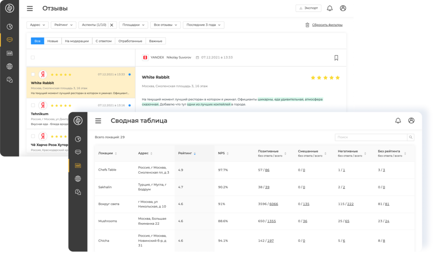434x254 pixels.
Task: Open the Последние 3 года dropdown
Action: click(x=203, y=25)
